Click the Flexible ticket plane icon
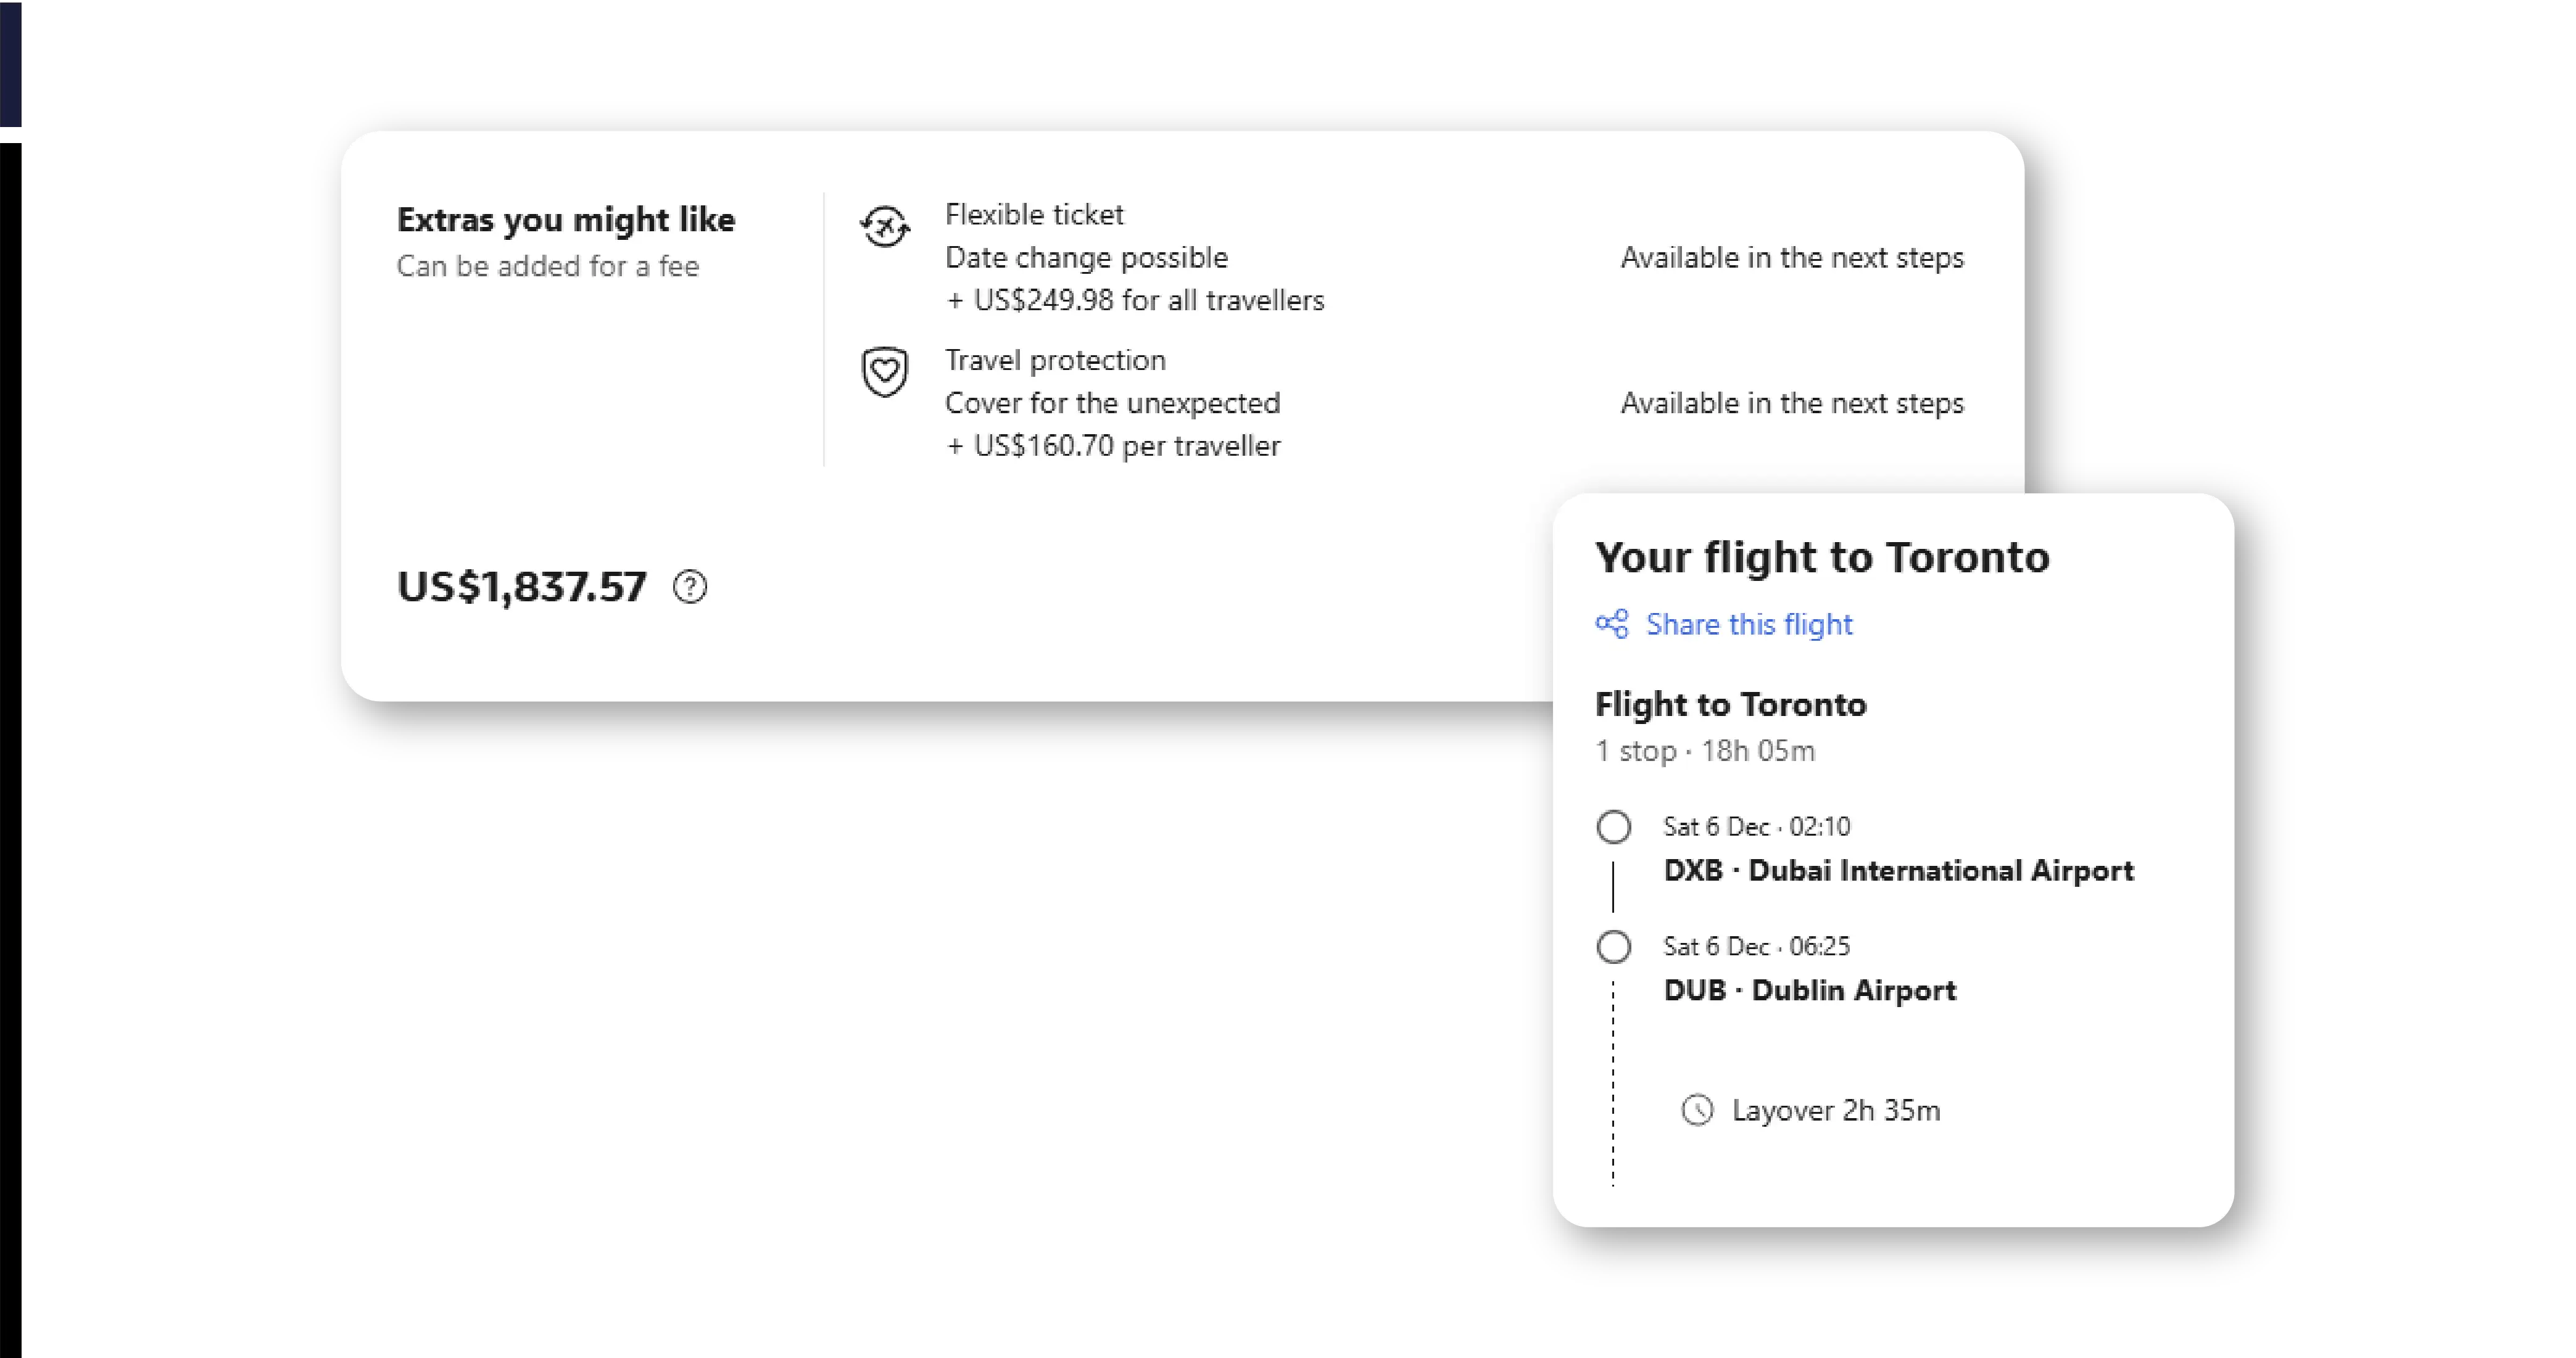The width and height of the screenshot is (2576, 1358). pyautogui.click(x=885, y=227)
